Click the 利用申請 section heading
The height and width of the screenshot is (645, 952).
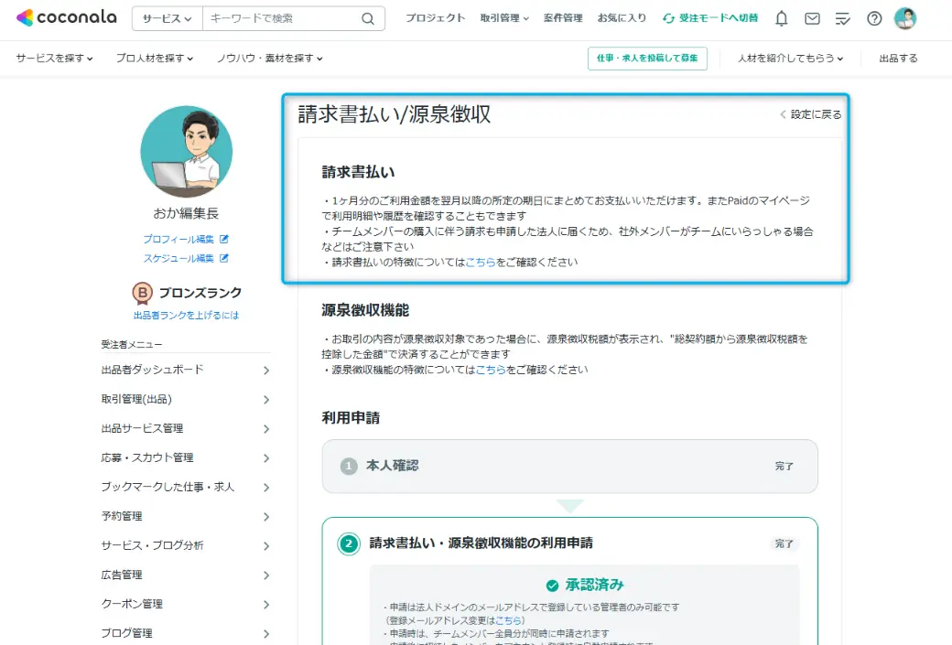point(351,418)
